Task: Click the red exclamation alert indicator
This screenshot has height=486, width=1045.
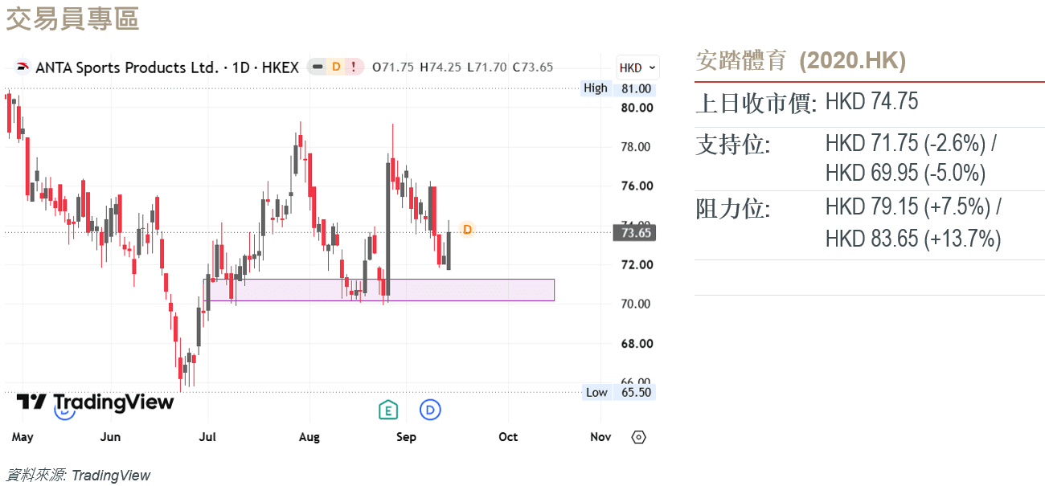Action: pos(354,67)
